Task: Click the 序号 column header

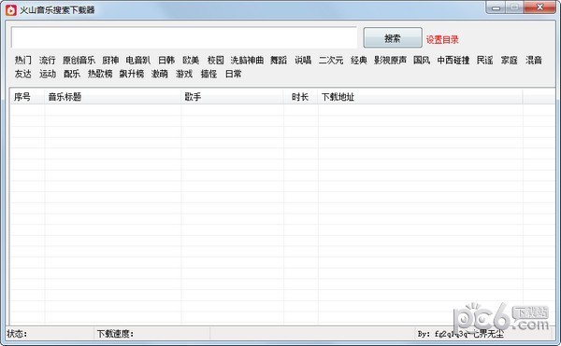Action: (x=27, y=97)
